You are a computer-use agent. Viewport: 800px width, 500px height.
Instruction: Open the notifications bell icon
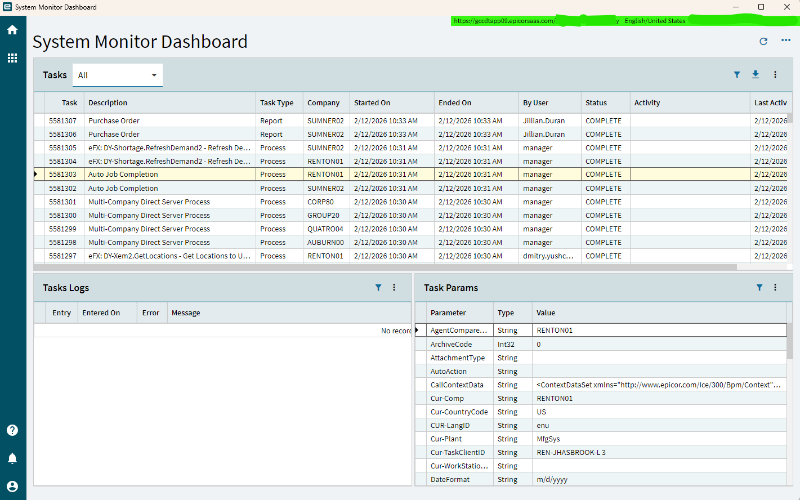[12, 458]
